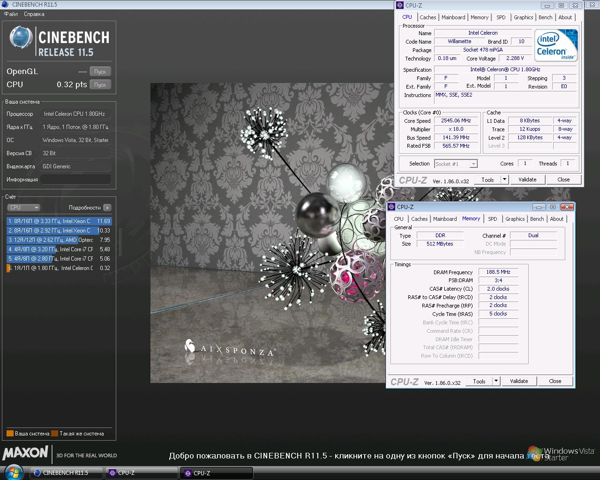Expand Tools dropdown arrow in top CPU-Z window
This screenshot has height=480, width=600.
coord(504,180)
